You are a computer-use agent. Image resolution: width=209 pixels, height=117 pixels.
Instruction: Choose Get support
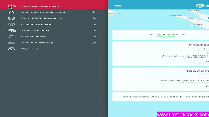33,37
